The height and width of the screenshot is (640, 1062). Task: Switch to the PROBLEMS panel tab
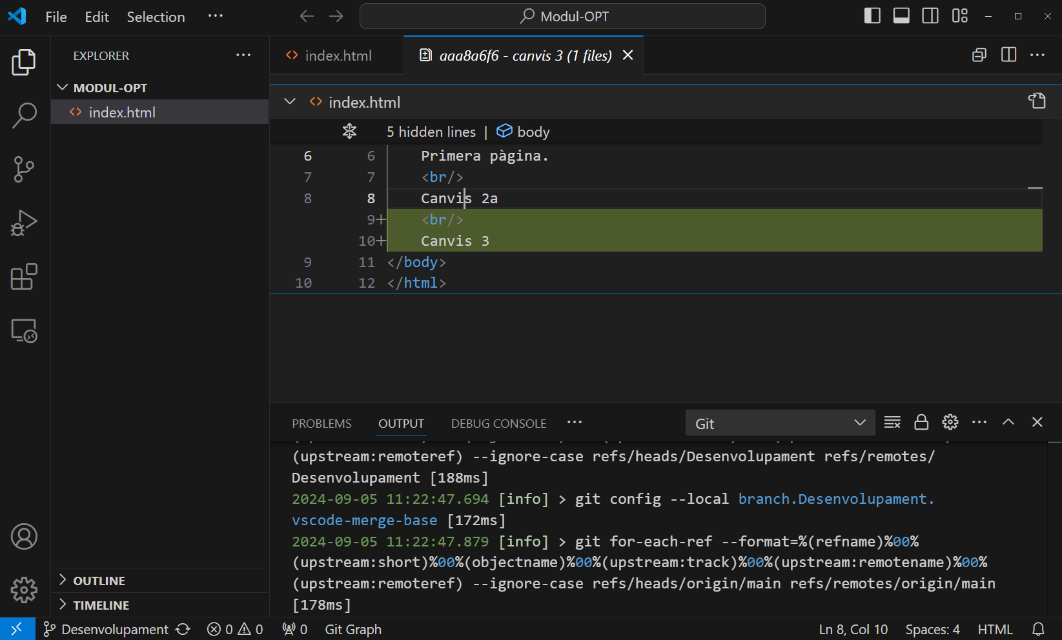(x=322, y=423)
